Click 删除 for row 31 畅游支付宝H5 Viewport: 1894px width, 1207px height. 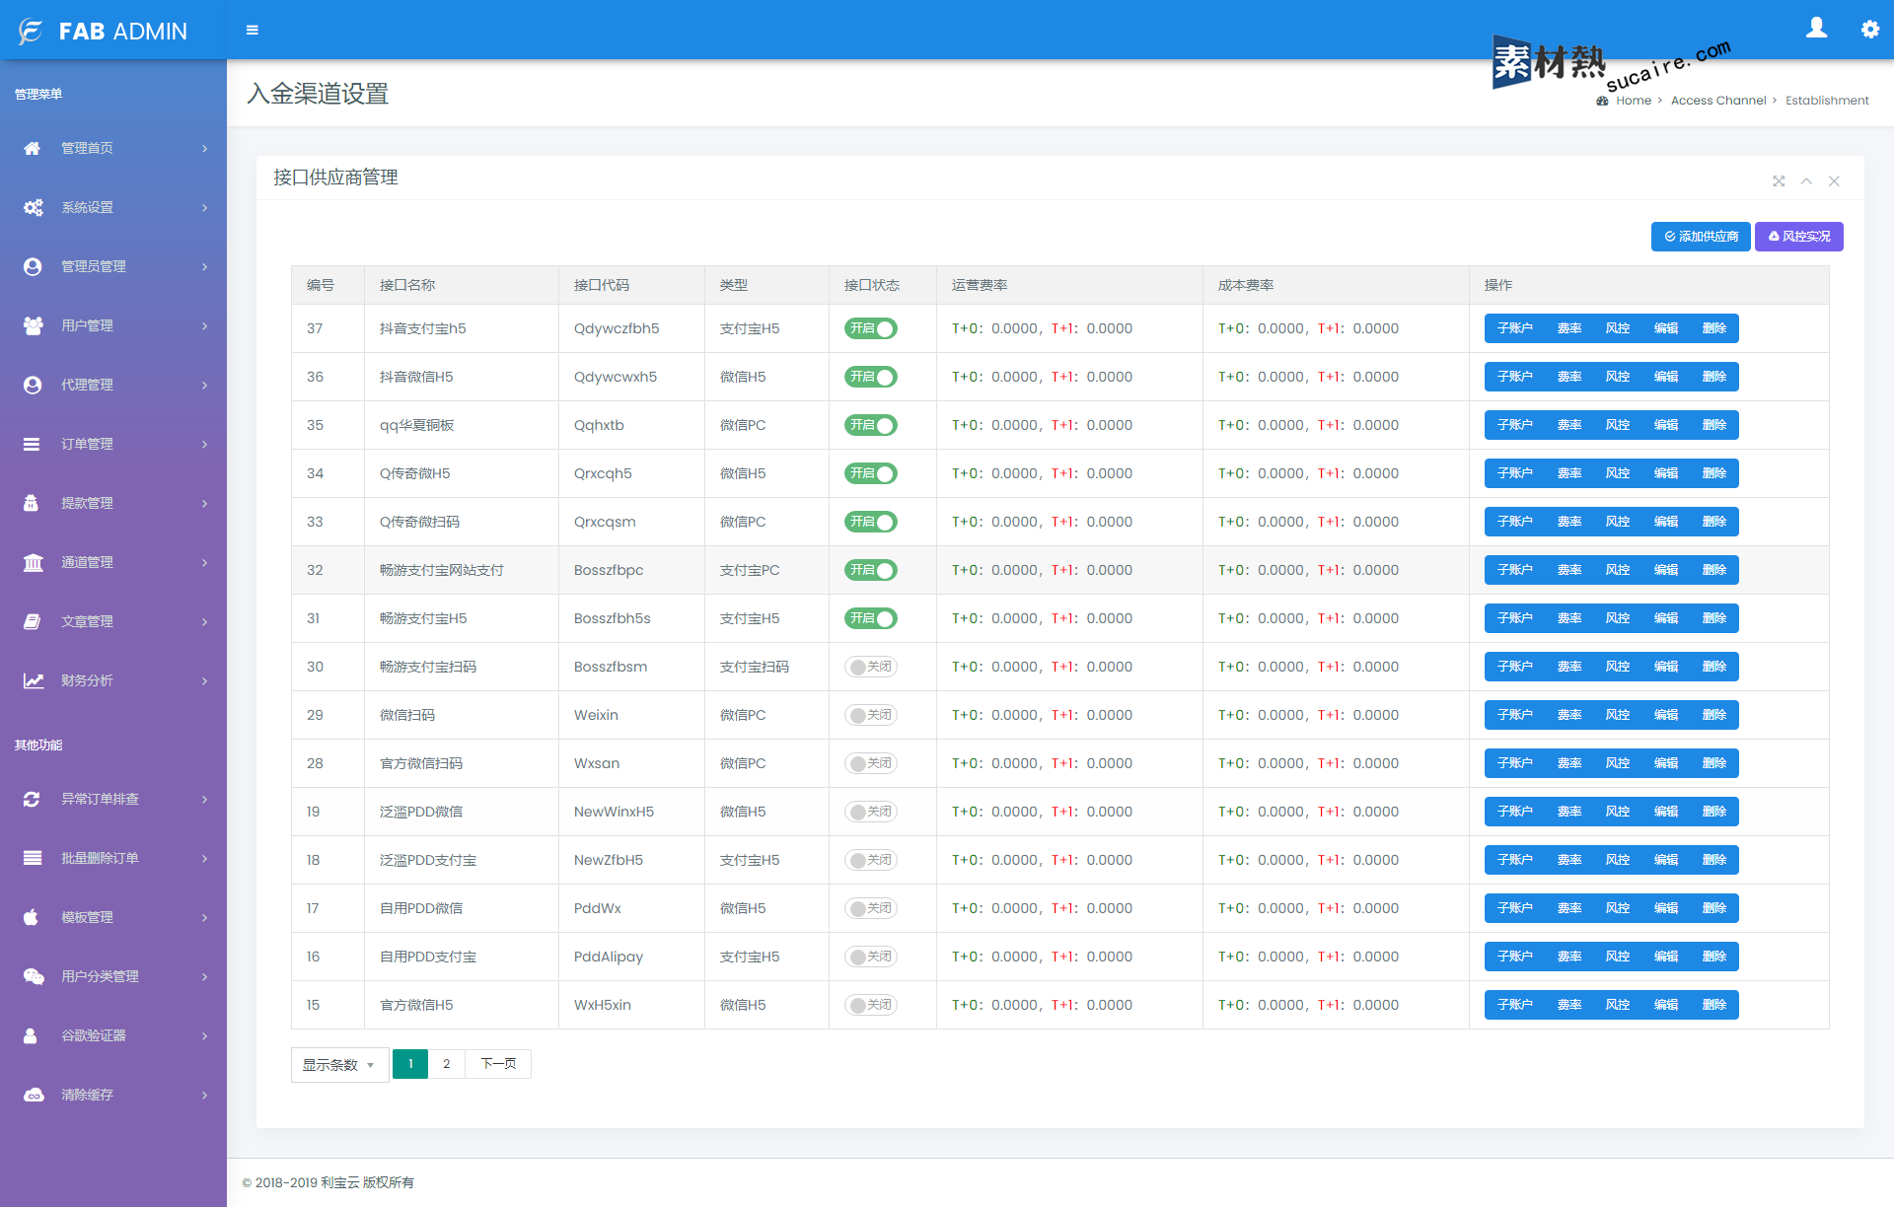[x=1714, y=618]
